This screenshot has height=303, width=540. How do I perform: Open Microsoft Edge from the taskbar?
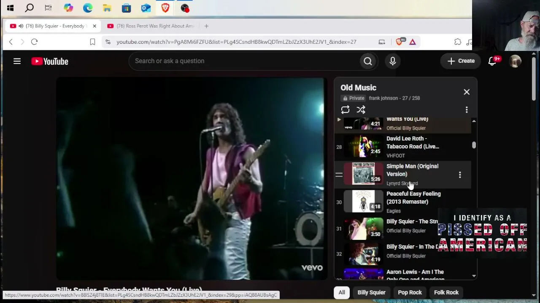coord(88,8)
